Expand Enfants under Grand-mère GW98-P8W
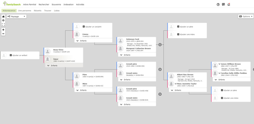The height and width of the screenshot is (124, 254). tap(137, 80)
